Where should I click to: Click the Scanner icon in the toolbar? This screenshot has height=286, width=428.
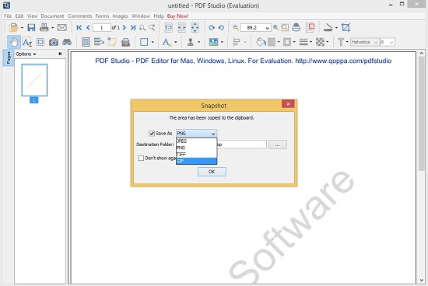[328, 27]
